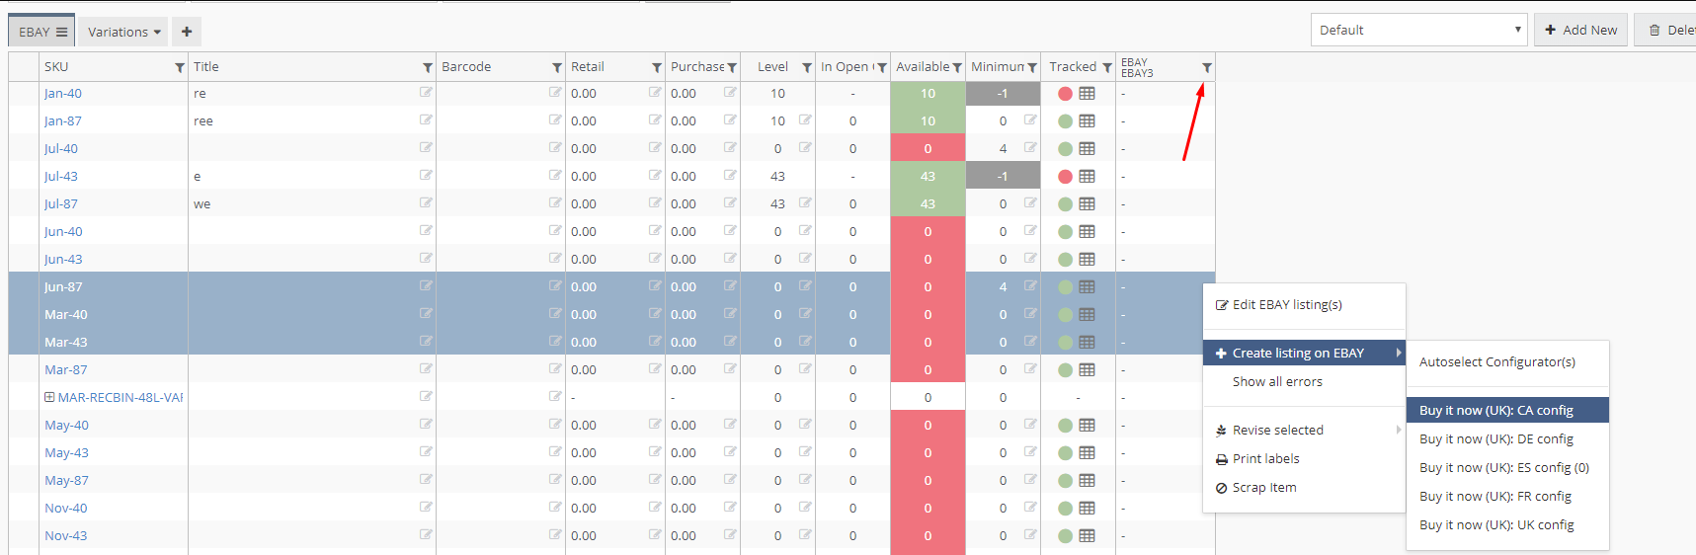Choose Buy it now (UK): CA config
The width and height of the screenshot is (1696, 555).
(x=1507, y=410)
